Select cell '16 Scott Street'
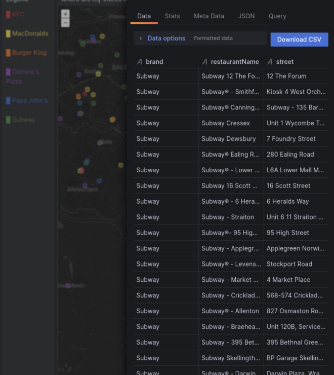 [x=296, y=186]
